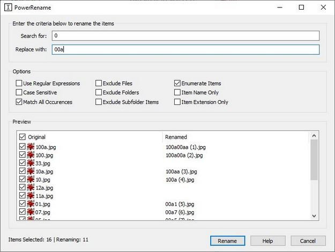The image size is (335, 252).
Task: Click the Search for text field
Action: pos(185,36)
